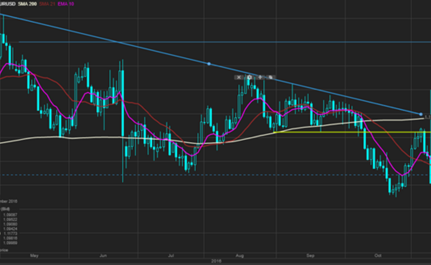431x265 pixels.
Task: Select the dashed blue horizontal price line
Action: (215, 174)
